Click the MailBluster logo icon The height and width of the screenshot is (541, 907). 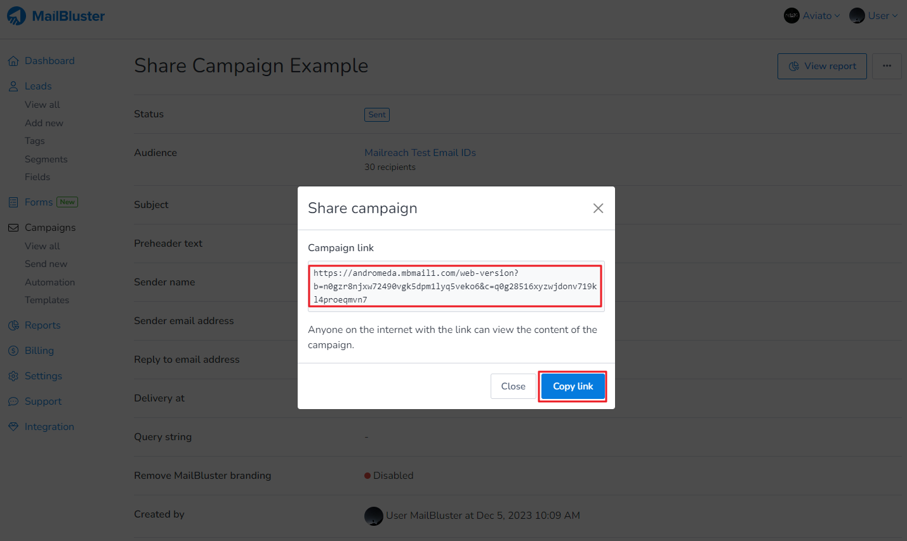tap(17, 16)
